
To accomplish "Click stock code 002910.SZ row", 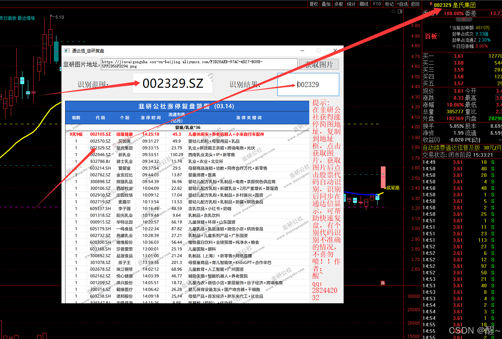I will pyautogui.click(x=101, y=195).
